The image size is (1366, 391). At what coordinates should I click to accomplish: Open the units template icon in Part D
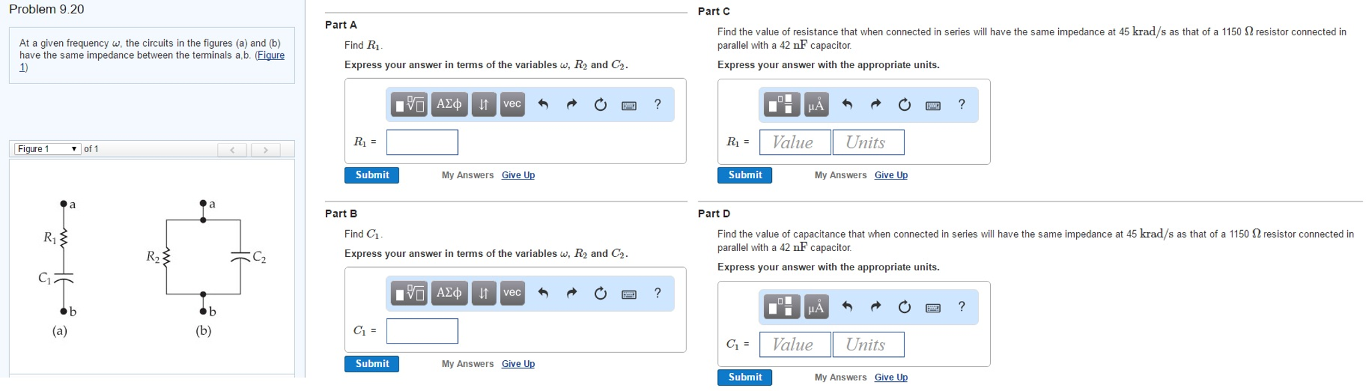[781, 307]
